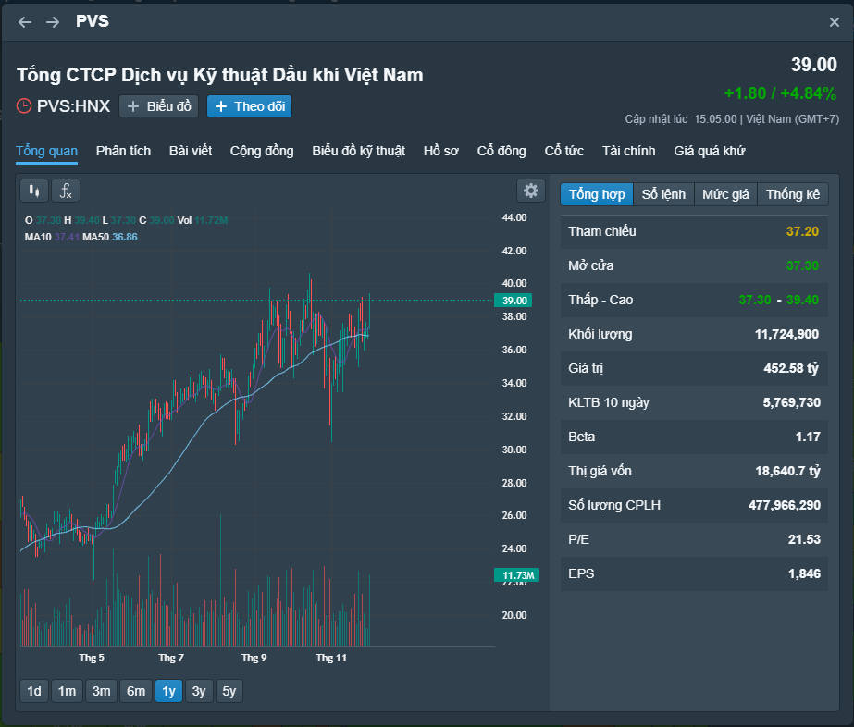Go back with the left arrow
This screenshot has width=854, height=727.
(25, 22)
